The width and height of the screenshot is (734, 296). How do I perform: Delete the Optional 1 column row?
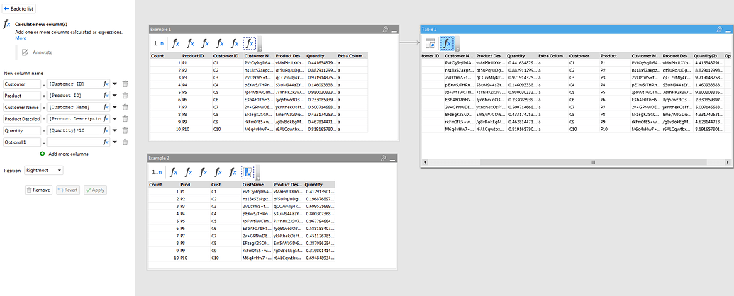point(125,142)
